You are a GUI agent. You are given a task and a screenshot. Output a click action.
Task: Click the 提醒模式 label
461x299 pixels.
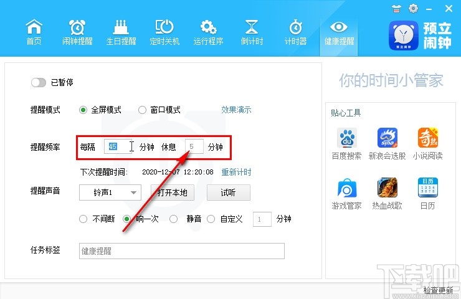[45, 110]
